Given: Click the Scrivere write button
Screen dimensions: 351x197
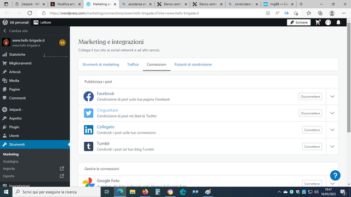Looking at the screenshot, I should point(298,22).
